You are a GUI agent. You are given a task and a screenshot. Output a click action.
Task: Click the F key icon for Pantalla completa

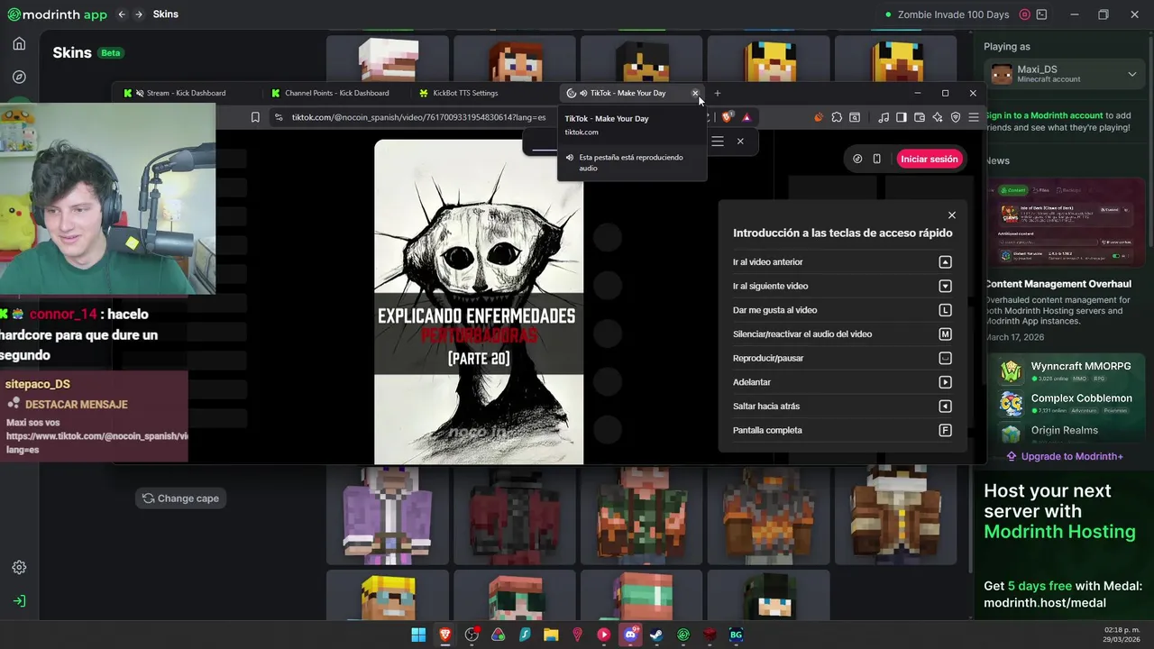[945, 430]
